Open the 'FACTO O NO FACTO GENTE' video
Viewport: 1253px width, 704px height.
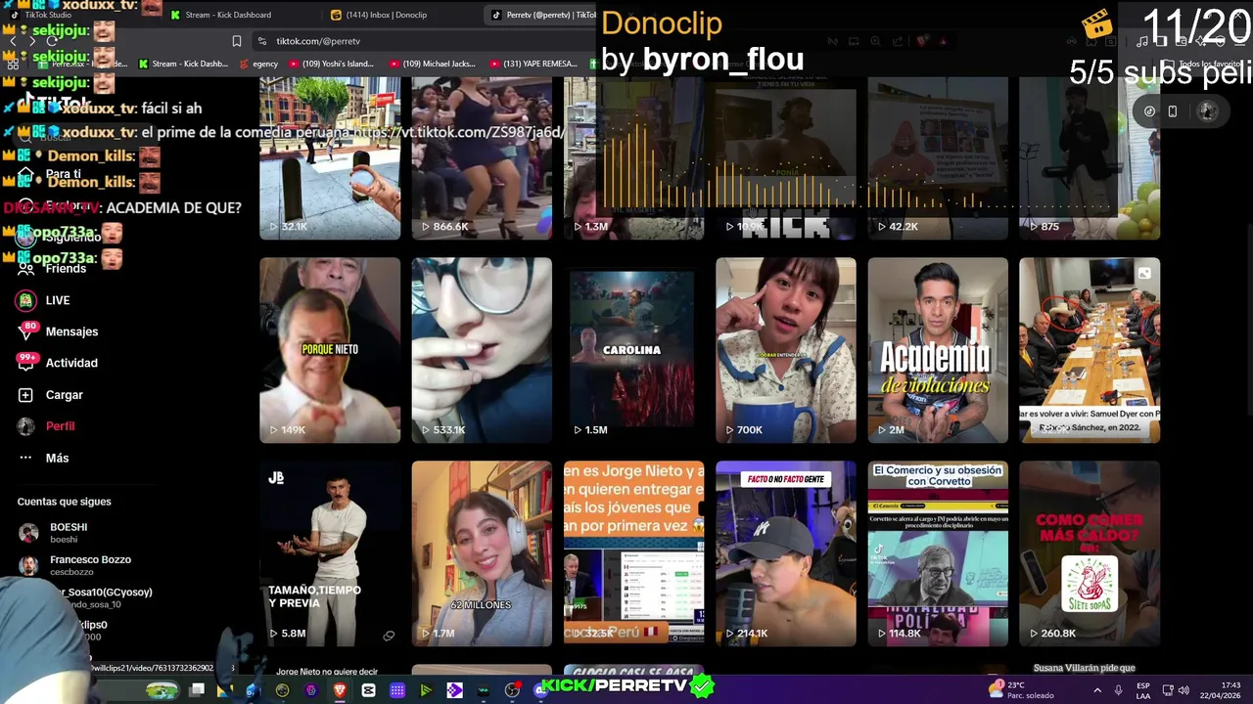click(786, 553)
